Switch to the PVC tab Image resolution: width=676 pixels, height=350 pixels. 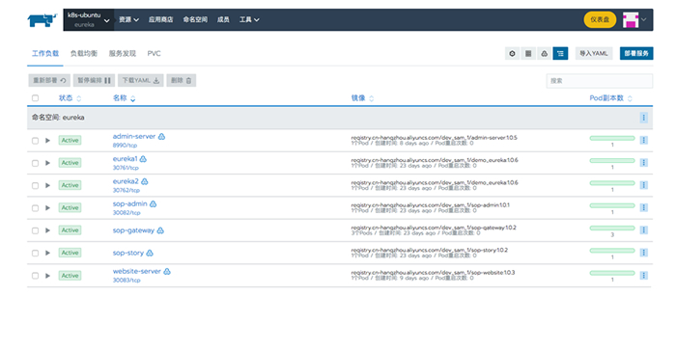[154, 53]
